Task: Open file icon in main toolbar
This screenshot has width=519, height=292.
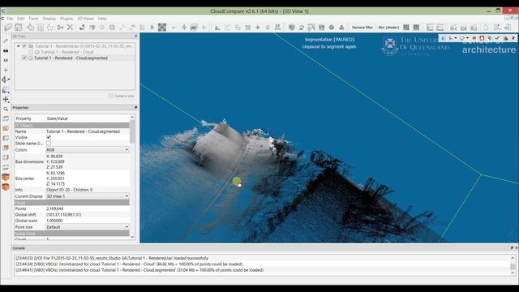Action: coord(8,28)
